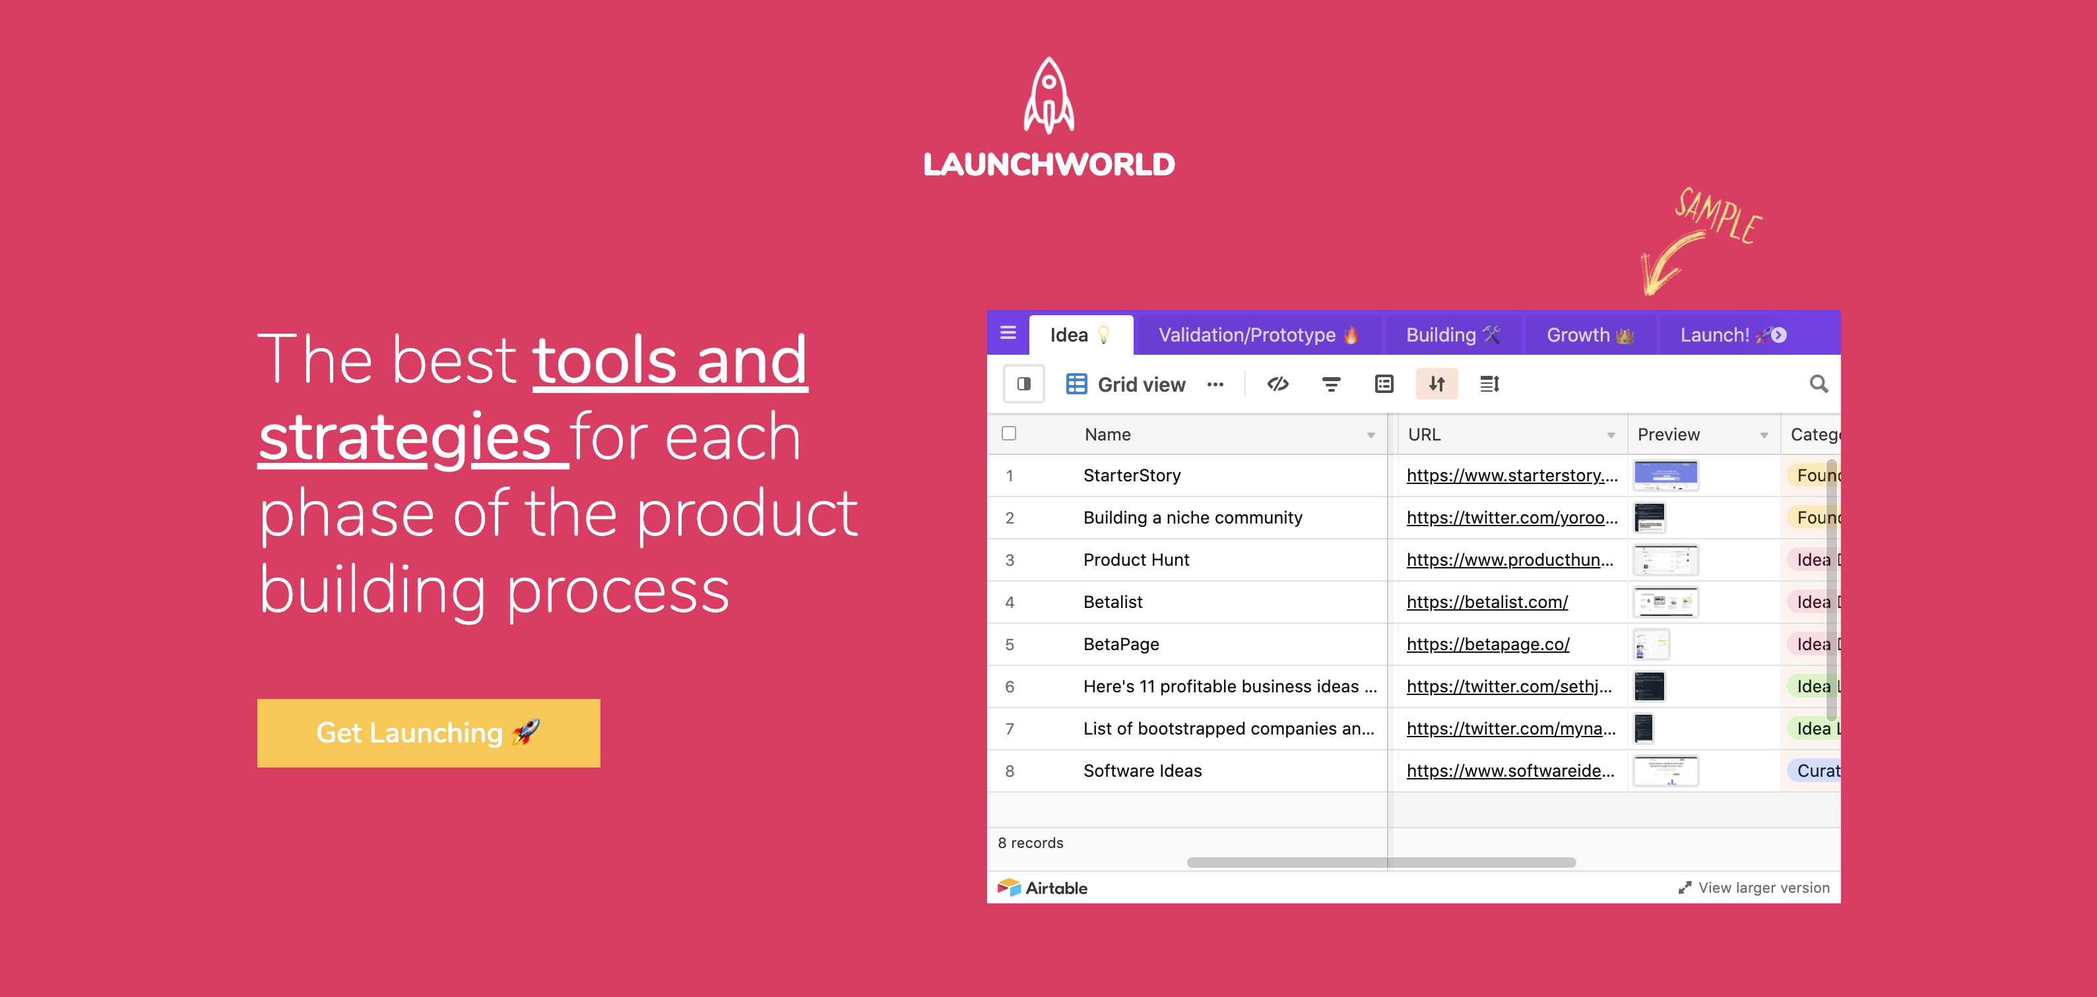Open the Product Hunt preview thumbnail
This screenshot has height=997, width=2097.
pyautogui.click(x=1665, y=560)
